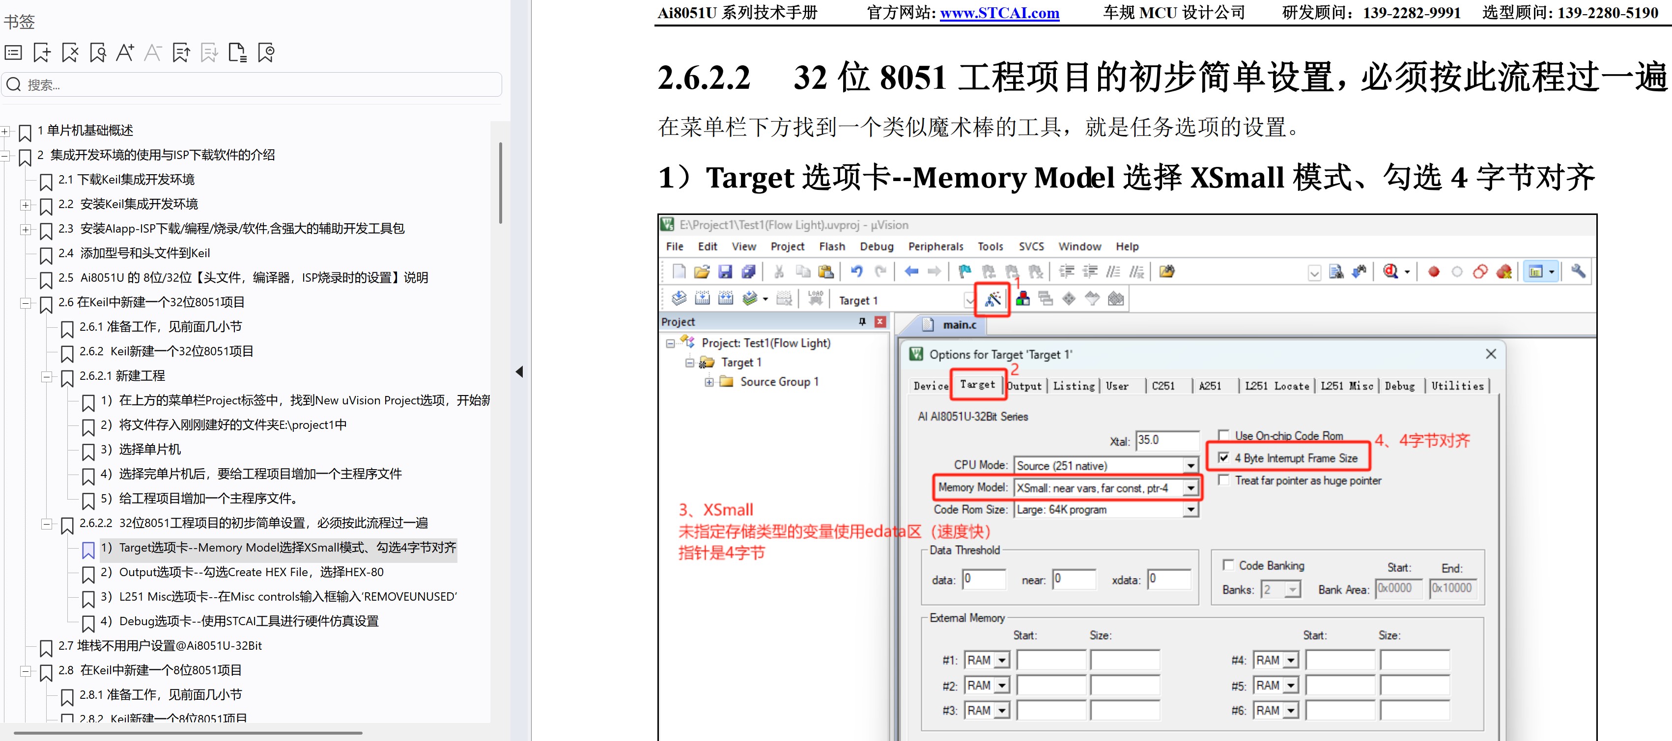1672x741 pixels.
Task: Collapse bookmark 2.6.2.2 初步简单设置
Action: 47,524
